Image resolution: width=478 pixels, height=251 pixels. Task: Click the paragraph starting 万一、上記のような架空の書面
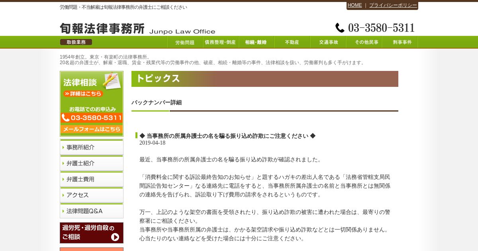265,217
